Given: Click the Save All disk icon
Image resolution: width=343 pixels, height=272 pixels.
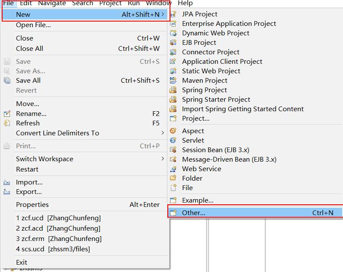Looking at the screenshot, I should coord(7,81).
